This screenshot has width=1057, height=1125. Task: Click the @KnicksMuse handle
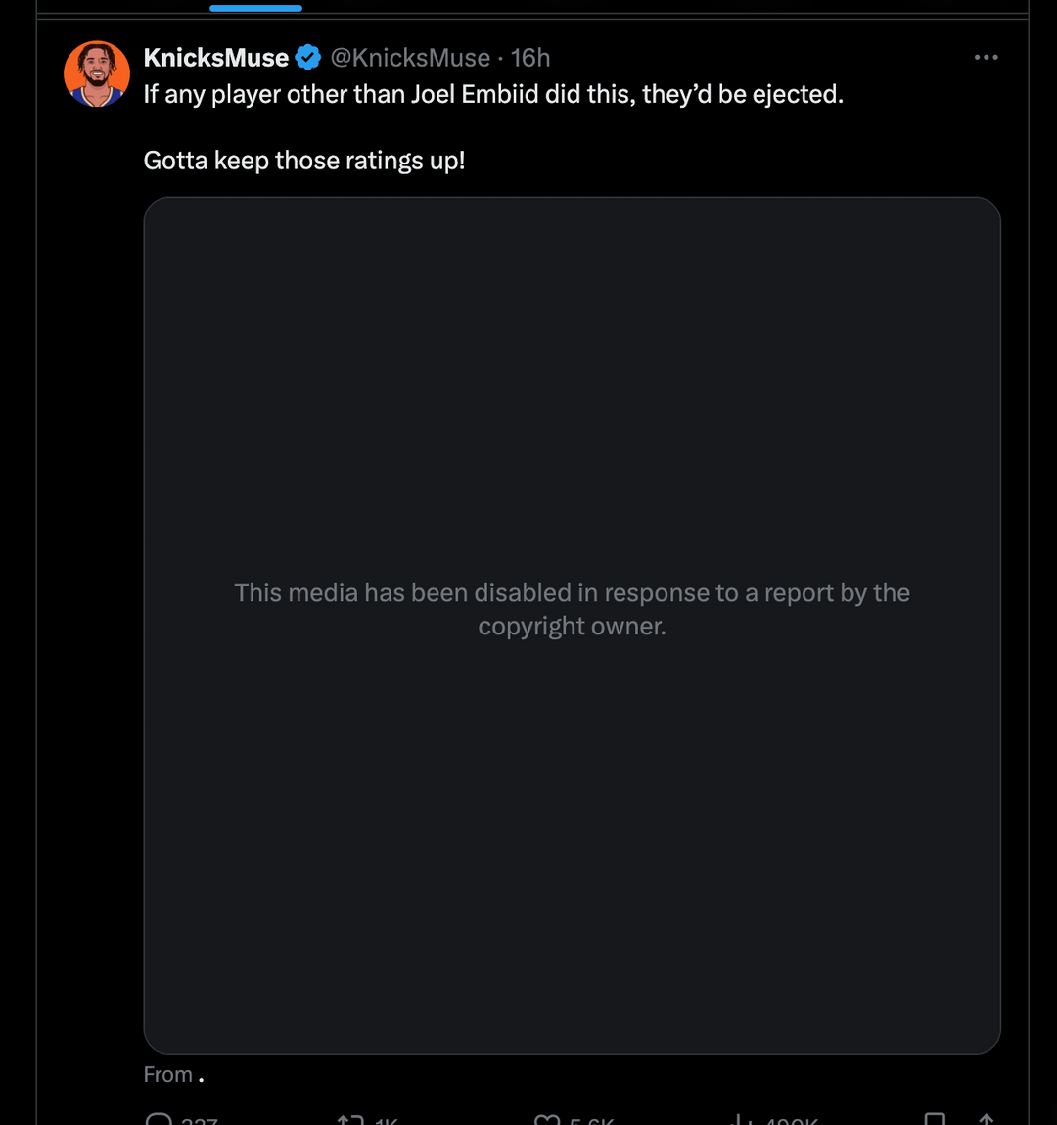point(410,58)
